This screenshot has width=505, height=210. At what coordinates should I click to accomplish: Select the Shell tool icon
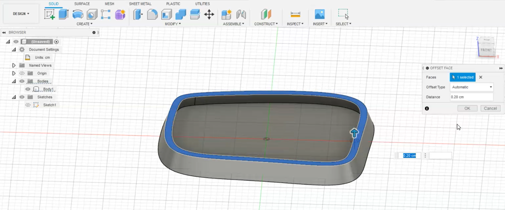(166, 14)
